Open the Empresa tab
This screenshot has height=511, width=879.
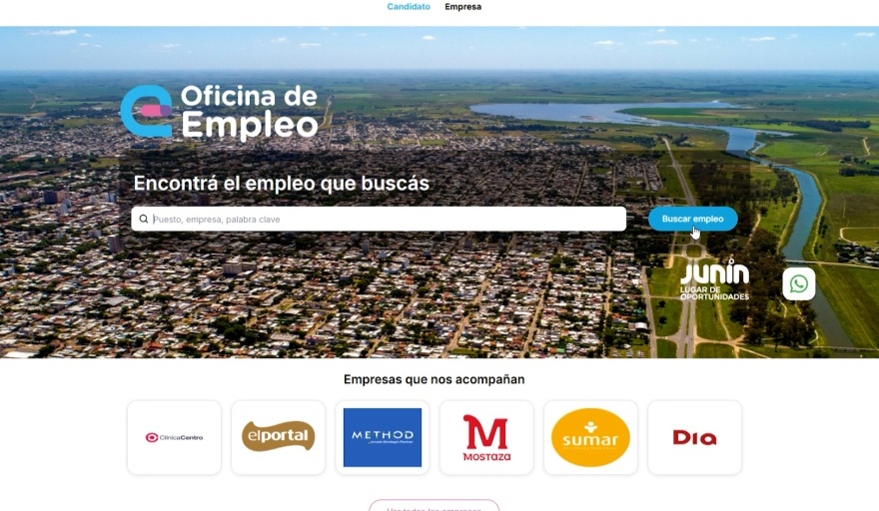(463, 7)
